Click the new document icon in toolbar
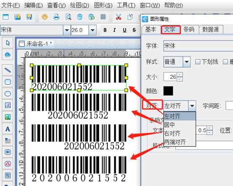 pos(5,17)
